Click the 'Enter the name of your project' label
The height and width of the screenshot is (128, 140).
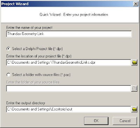29,28
